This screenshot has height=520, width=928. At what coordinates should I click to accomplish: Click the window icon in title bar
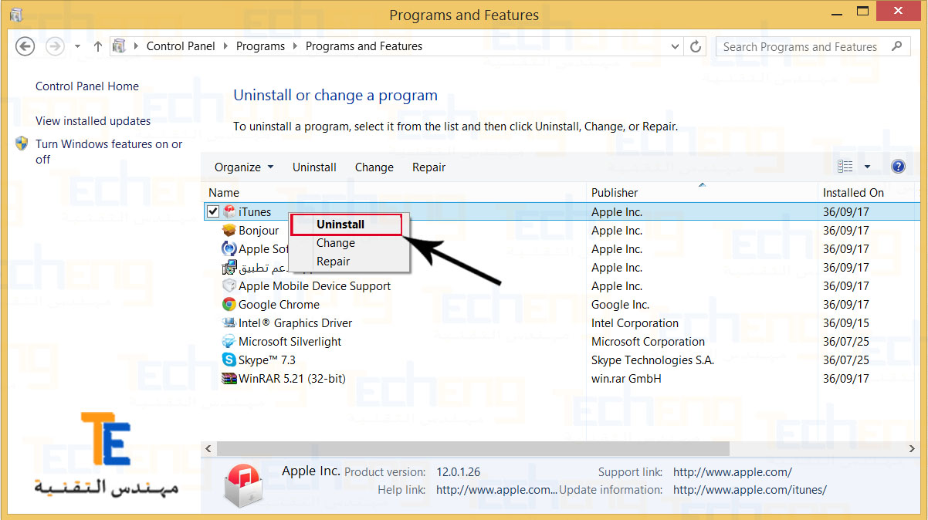pyautogui.click(x=16, y=15)
